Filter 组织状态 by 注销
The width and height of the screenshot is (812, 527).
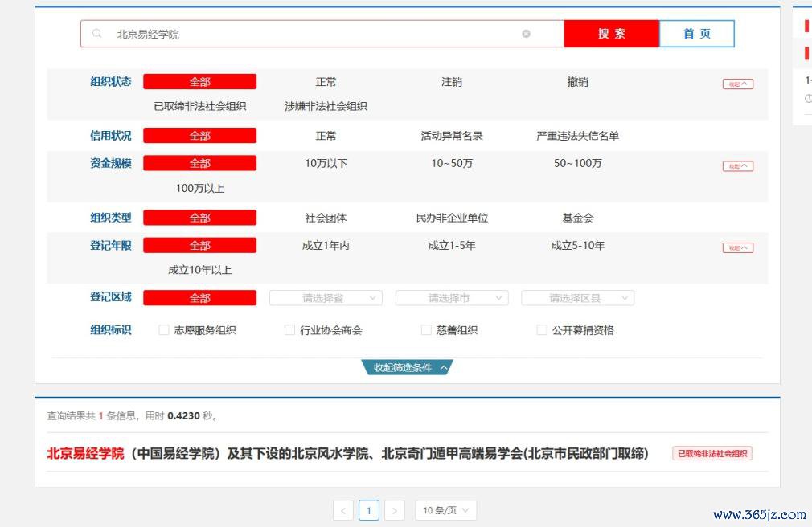[x=452, y=82]
